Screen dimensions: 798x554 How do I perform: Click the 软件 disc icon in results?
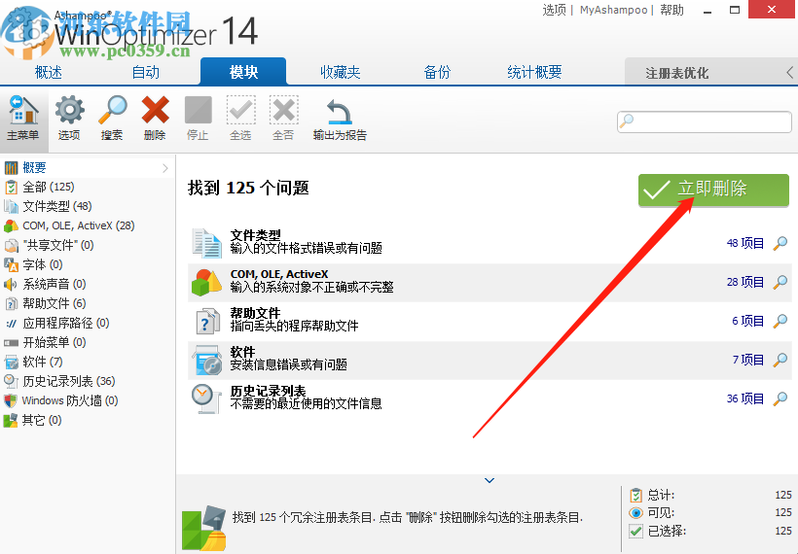coord(206,360)
